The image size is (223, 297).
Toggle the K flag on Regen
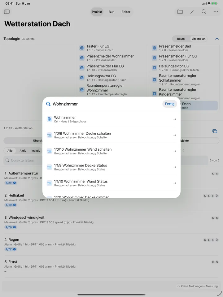point(205,240)
